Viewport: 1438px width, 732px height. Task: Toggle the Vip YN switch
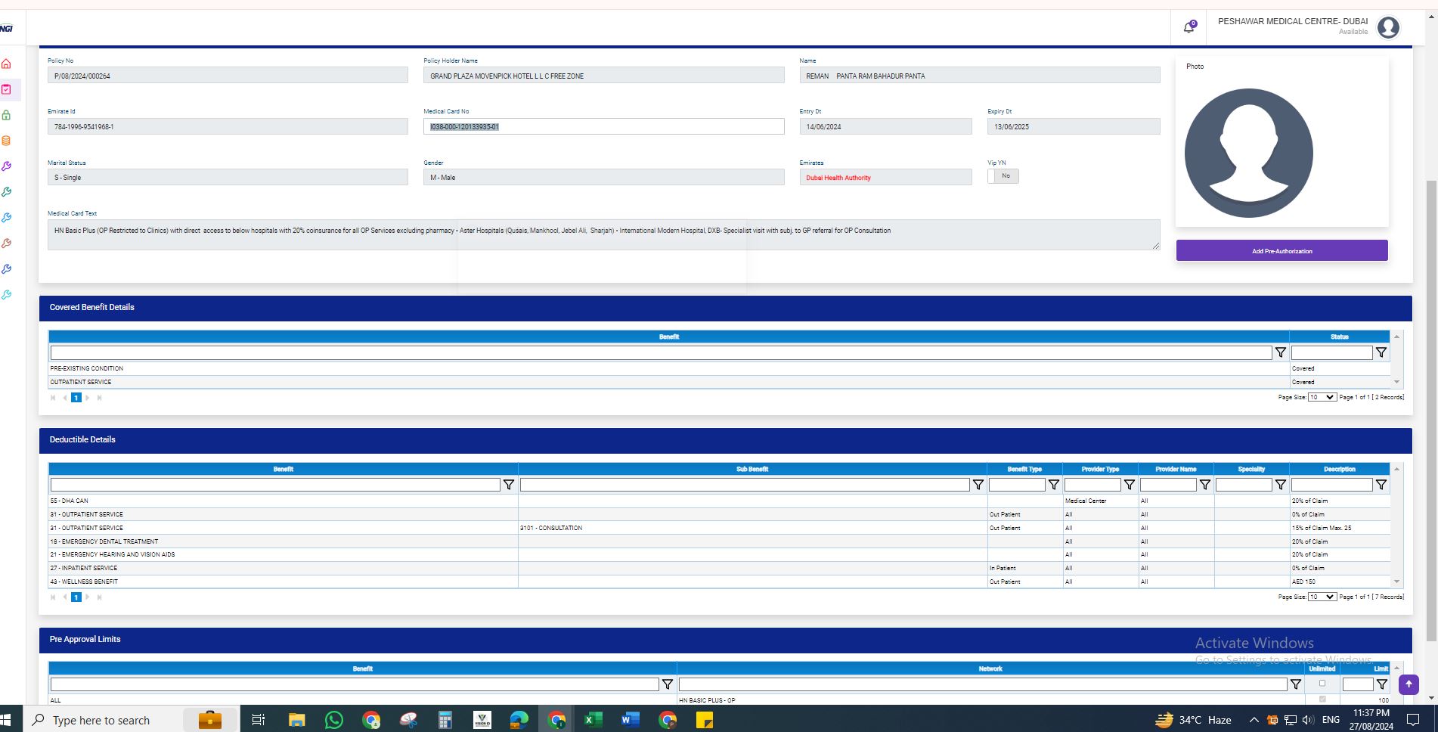coord(1003,176)
